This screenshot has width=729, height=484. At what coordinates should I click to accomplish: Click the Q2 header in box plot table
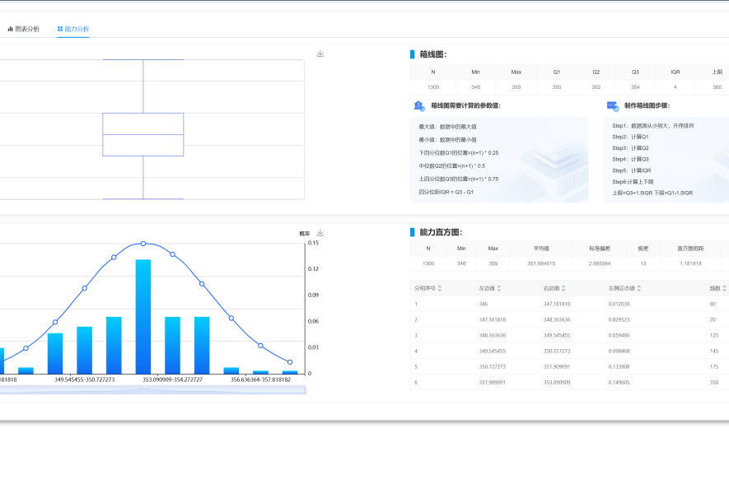(596, 72)
